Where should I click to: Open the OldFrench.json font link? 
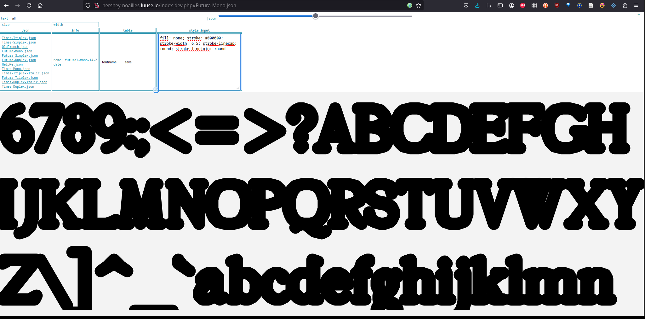click(15, 47)
